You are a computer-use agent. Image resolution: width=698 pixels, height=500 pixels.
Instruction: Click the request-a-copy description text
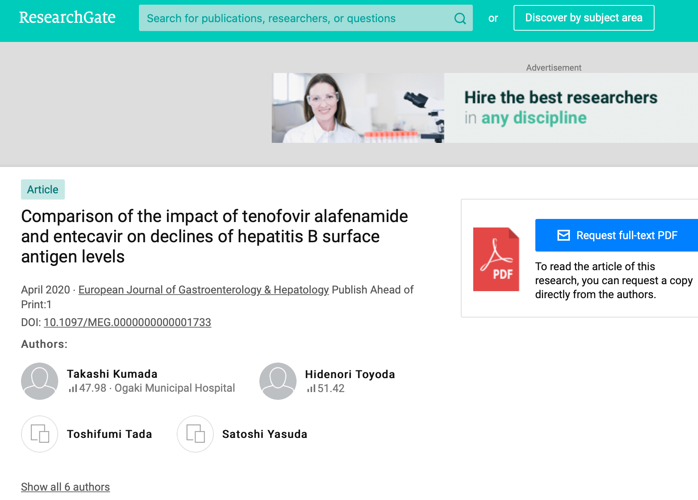(614, 280)
